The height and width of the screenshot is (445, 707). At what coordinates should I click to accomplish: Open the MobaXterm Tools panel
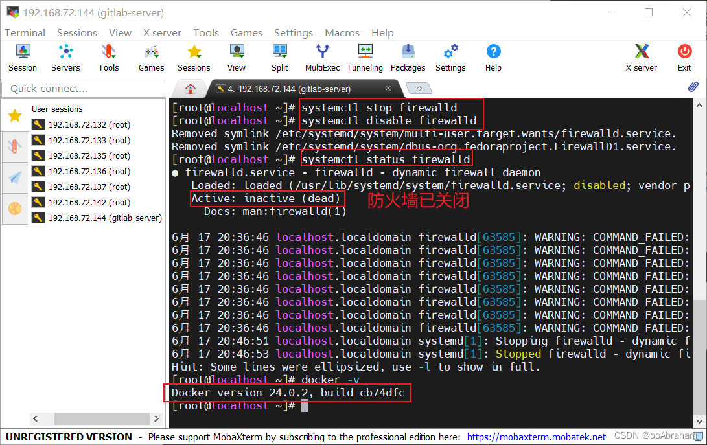click(108, 57)
